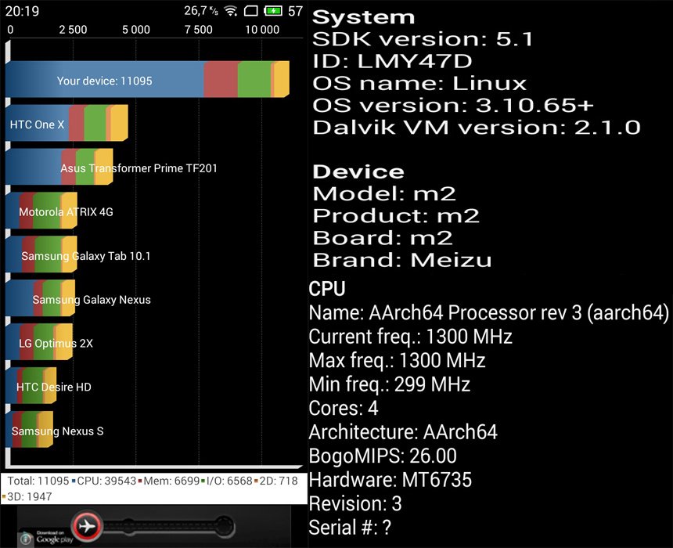Tap the 'Current freq.: 1300 MHz' line
The width and height of the screenshot is (673, 548).
pos(411,337)
